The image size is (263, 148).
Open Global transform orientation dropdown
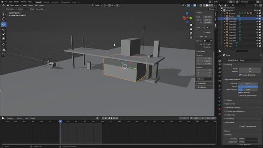point(97,5)
